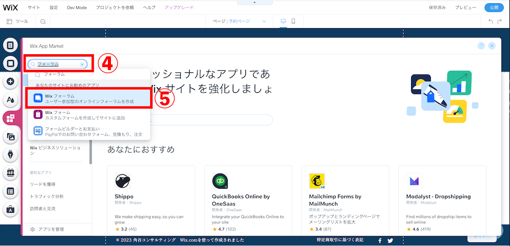The image size is (510, 246).
Task: Click the undo arrow icon
Action: point(491,21)
